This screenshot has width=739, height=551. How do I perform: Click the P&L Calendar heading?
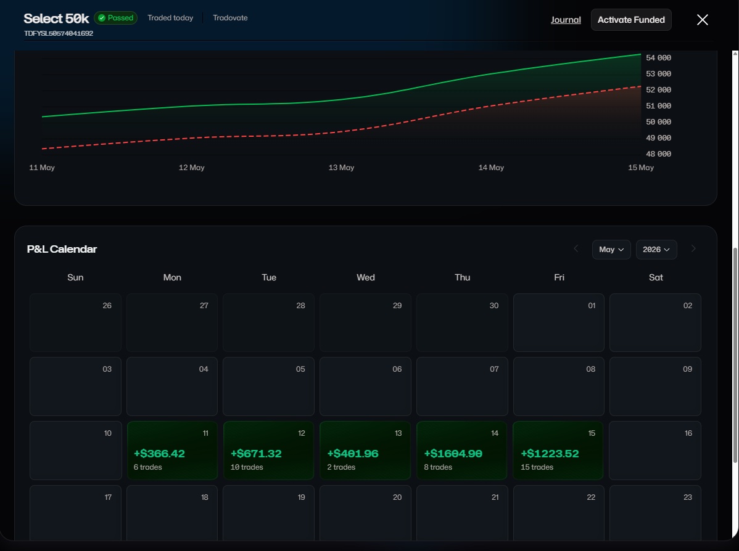[x=62, y=249]
